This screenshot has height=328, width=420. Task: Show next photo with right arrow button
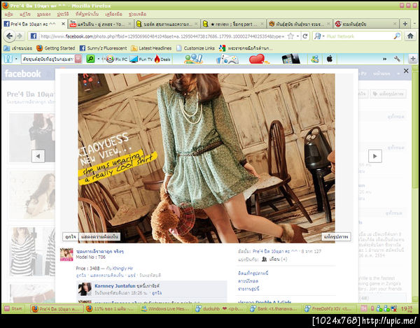[374, 156]
